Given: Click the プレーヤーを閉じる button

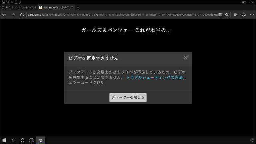Looking at the screenshot, I should (x=128, y=97).
